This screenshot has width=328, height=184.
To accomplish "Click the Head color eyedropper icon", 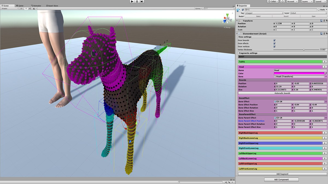I will pos(326,73).
